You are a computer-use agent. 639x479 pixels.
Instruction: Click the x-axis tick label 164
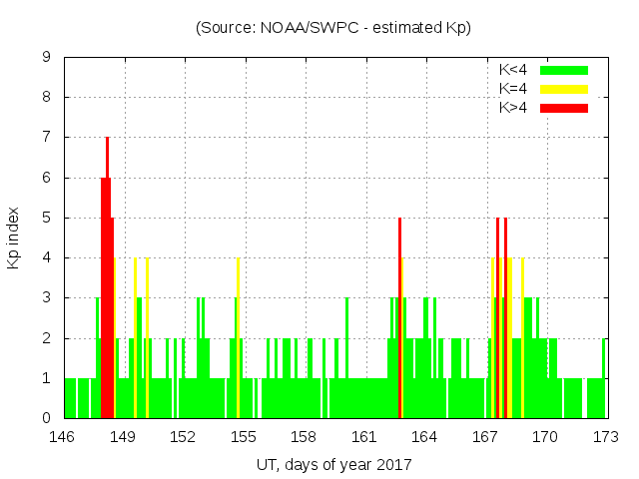[x=424, y=437]
